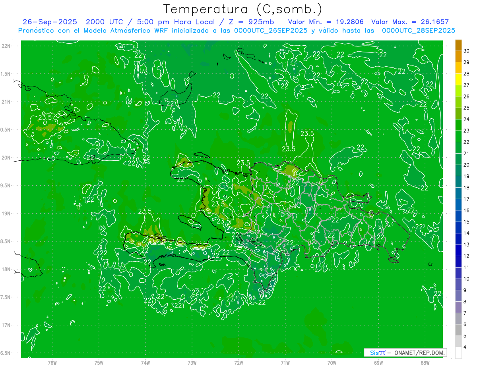The height and width of the screenshot is (368, 477).
Task: Click the "72W" longitude axis label
Action: [x=238, y=363]
